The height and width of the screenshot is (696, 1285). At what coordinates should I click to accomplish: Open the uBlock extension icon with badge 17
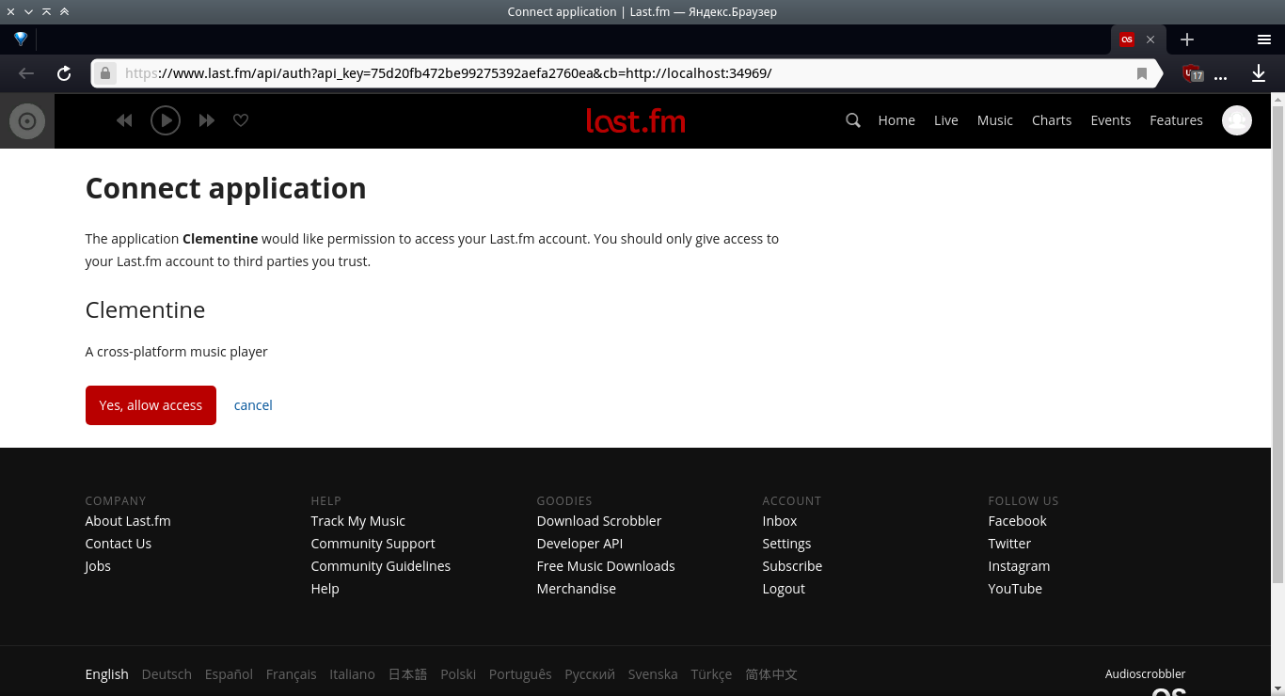click(x=1193, y=73)
